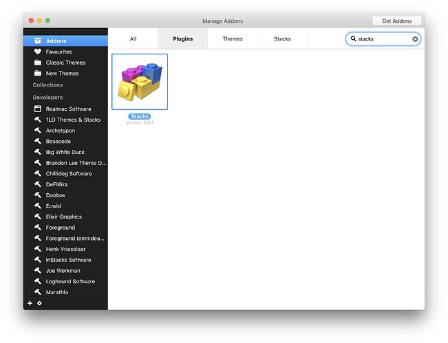Image resolution: width=448 pixels, height=343 pixels.
Task: Select Basecode developer
Action: coord(65,141)
